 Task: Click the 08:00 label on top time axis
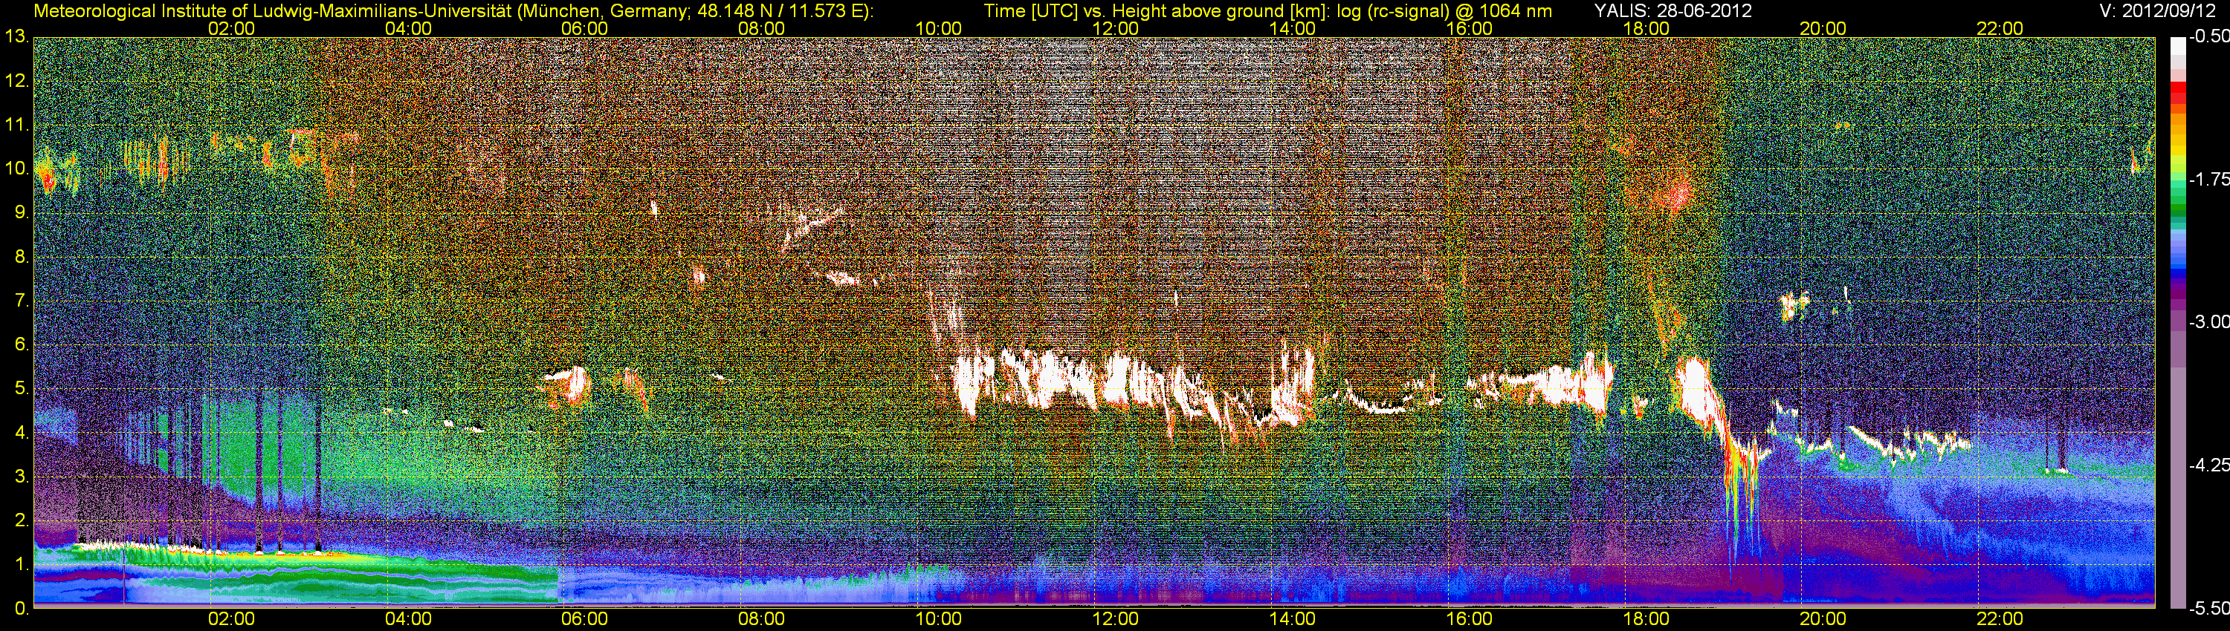coord(761,28)
